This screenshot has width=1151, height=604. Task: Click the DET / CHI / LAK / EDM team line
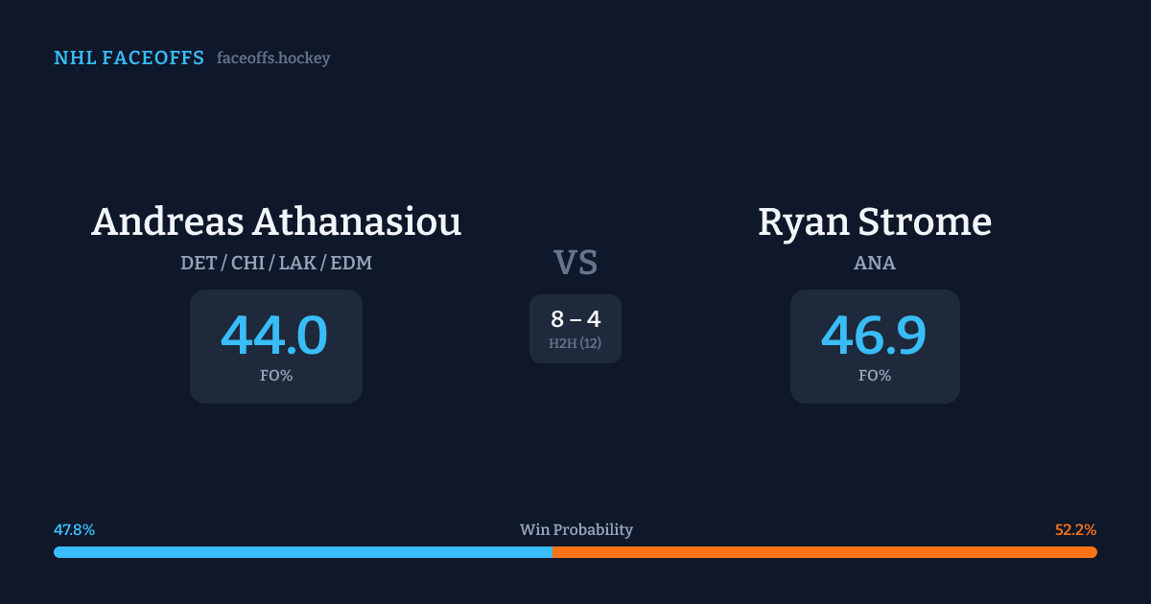pyautogui.click(x=276, y=263)
